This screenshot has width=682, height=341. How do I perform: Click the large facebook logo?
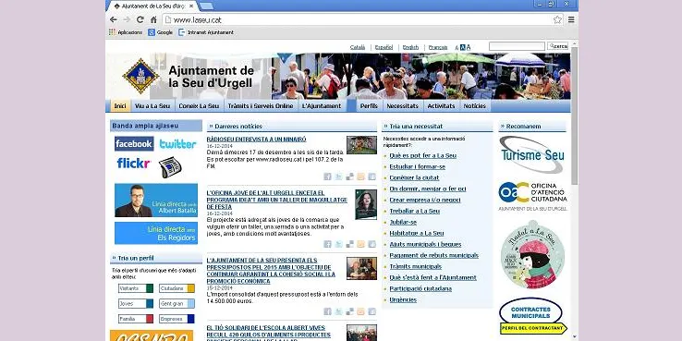click(134, 143)
